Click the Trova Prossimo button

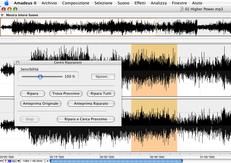66,93
